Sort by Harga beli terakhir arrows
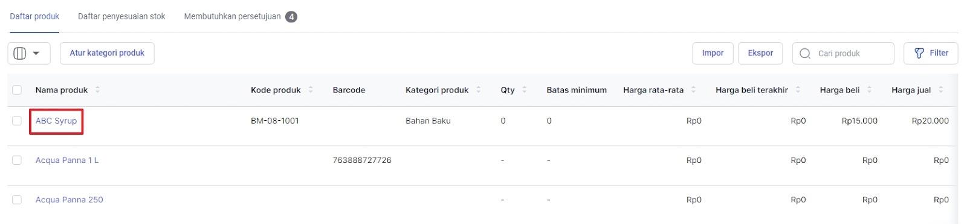The image size is (967, 224). coord(798,89)
